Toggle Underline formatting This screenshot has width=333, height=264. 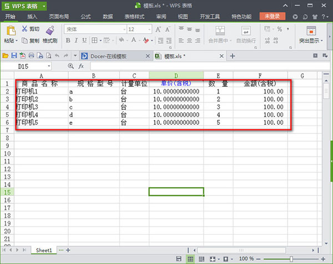pyautogui.click(x=85, y=40)
